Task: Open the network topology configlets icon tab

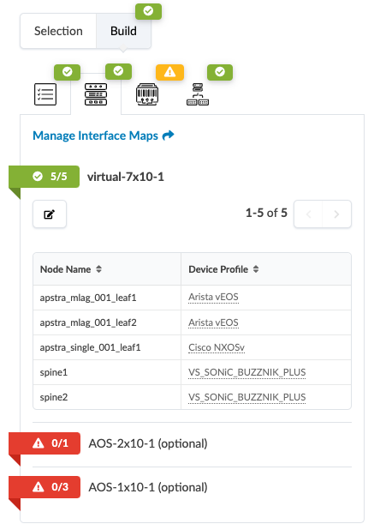Action: coord(198,94)
